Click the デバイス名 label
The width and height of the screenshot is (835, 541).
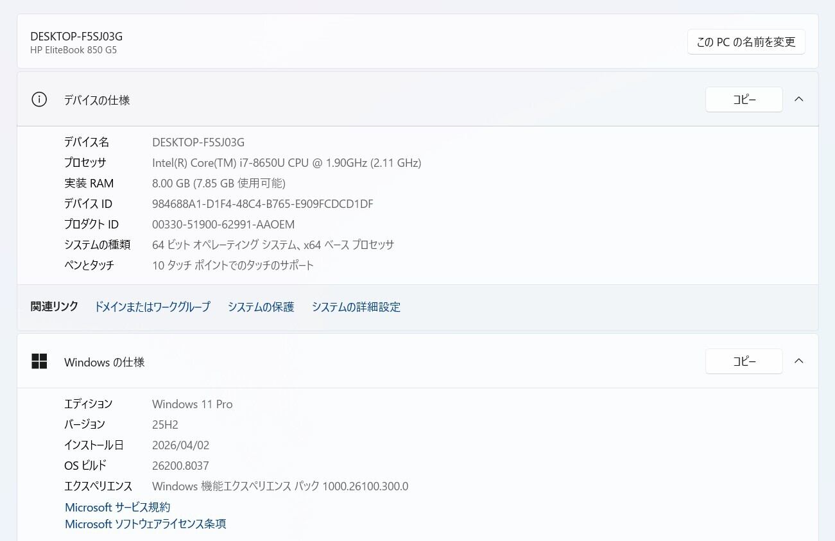tap(87, 142)
